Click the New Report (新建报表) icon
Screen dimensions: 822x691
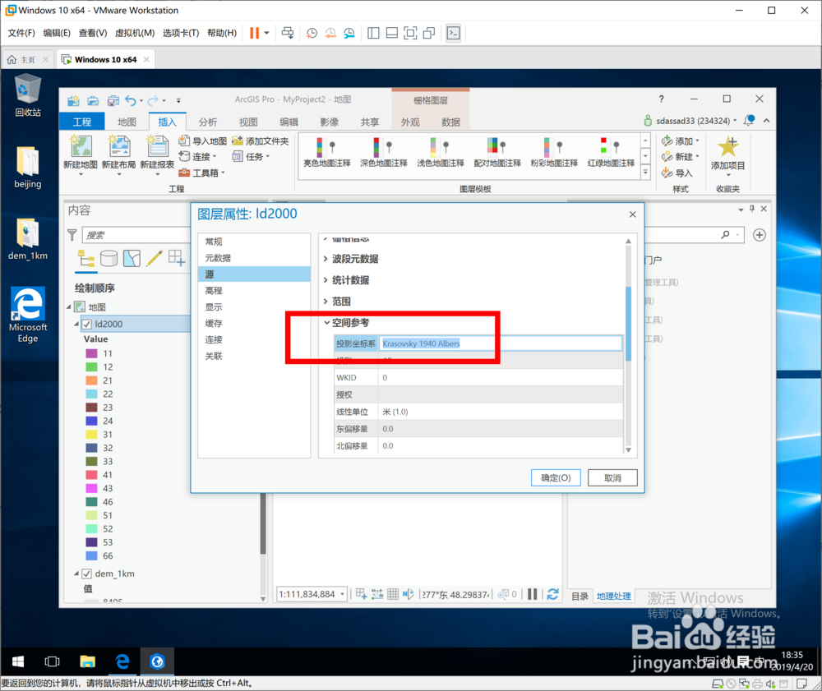pyautogui.click(x=157, y=146)
